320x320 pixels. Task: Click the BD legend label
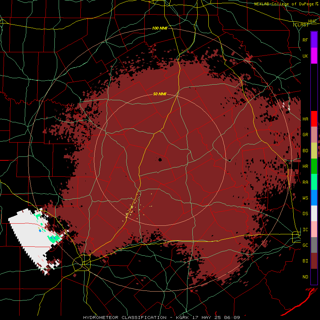(x=305, y=151)
